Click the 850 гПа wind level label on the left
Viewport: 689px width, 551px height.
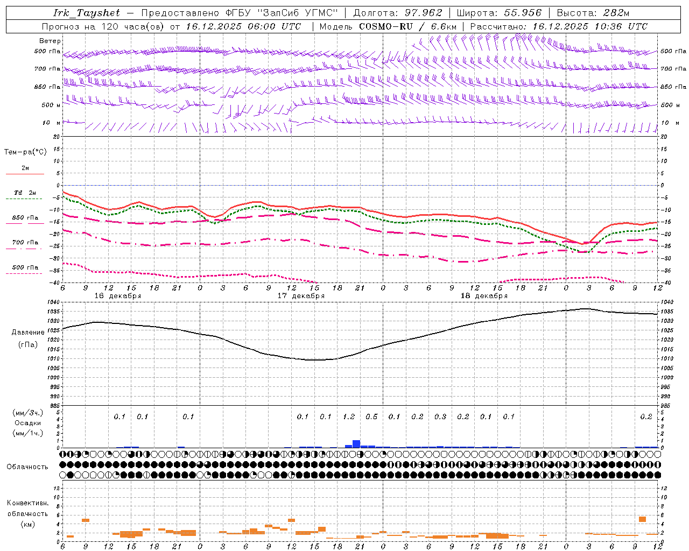click(47, 87)
